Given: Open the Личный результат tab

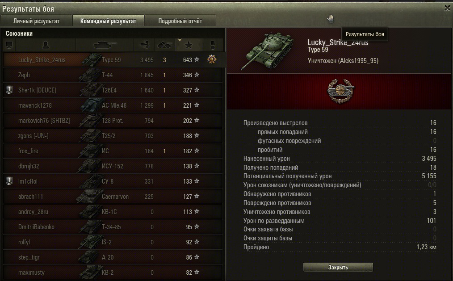Looking at the screenshot, I should coord(36,21).
